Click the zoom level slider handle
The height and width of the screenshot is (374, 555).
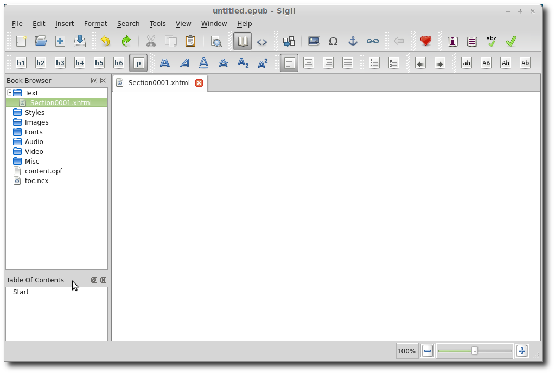point(474,351)
